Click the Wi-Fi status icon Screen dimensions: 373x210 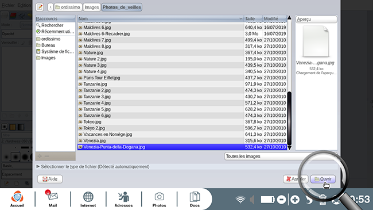[240, 200]
